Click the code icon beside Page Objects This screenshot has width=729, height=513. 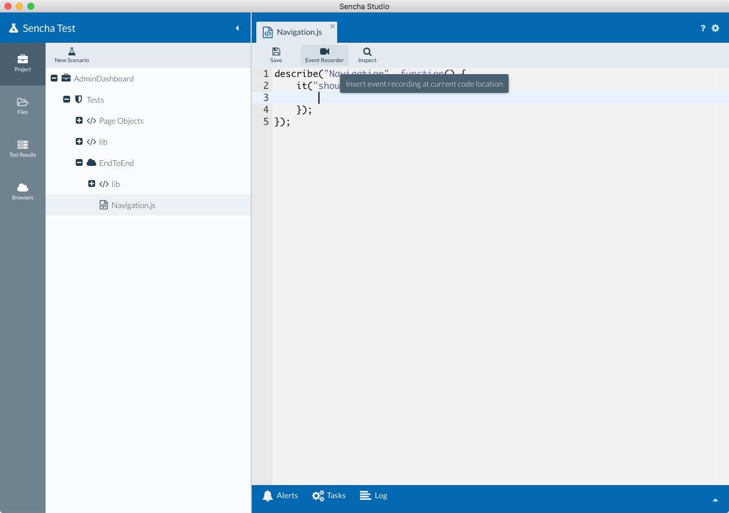click(91, 121)
